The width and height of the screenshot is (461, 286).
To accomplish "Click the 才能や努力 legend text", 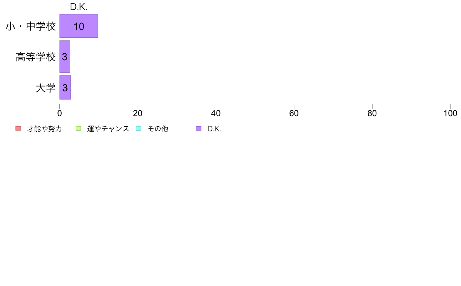I will 44,129.
